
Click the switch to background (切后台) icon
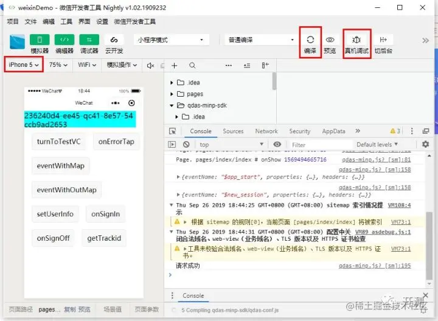383,40
